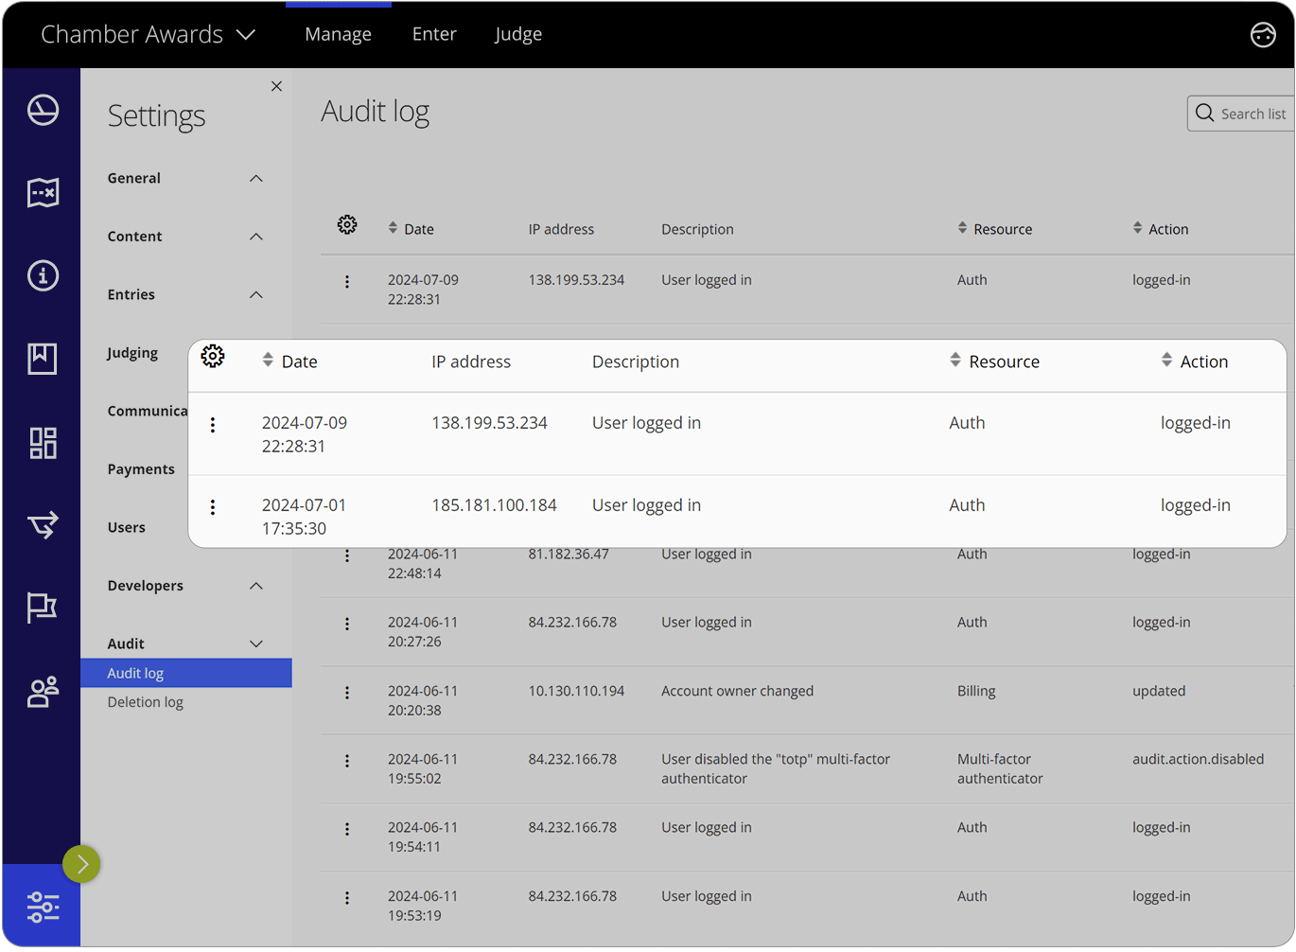Open the user avatar icon top right

1263,35
